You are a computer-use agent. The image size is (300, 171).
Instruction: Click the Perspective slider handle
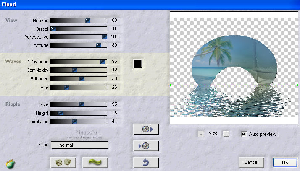click(105, 37)
